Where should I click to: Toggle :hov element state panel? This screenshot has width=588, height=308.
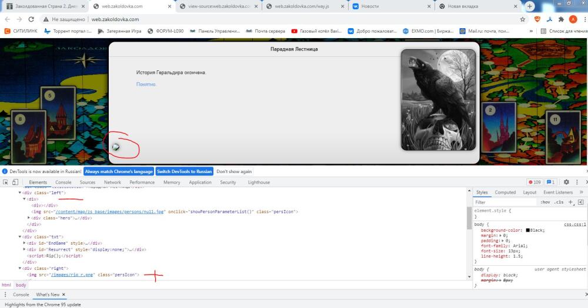click(545, 202)
